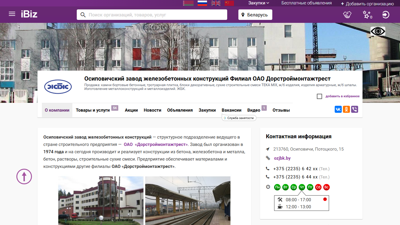
Task: Share via VK icon
Action: (x=338, y=109)
